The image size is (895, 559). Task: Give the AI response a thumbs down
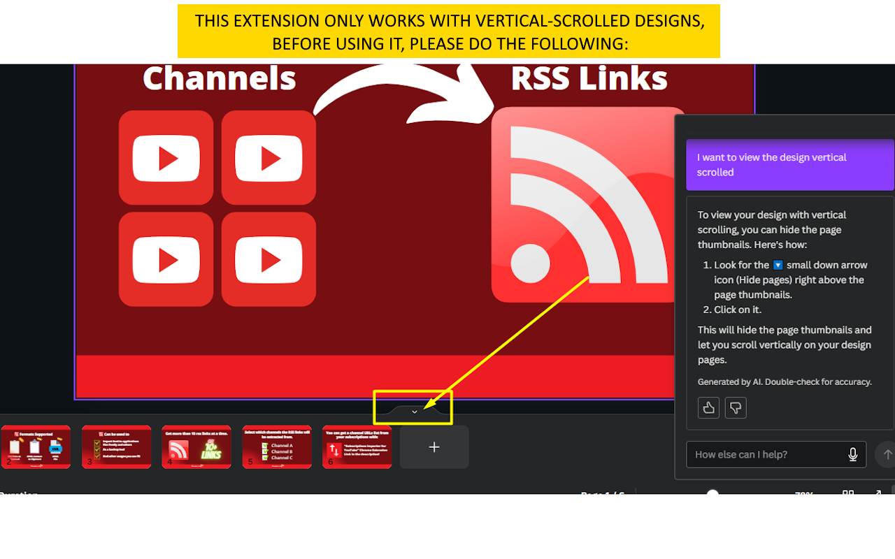tap(735, 407)
